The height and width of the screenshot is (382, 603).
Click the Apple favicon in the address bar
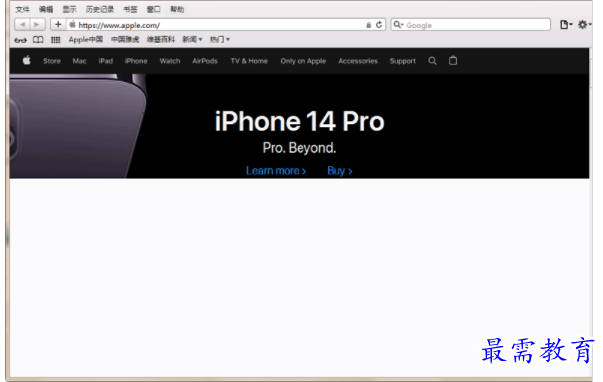[x=72, y=25]
